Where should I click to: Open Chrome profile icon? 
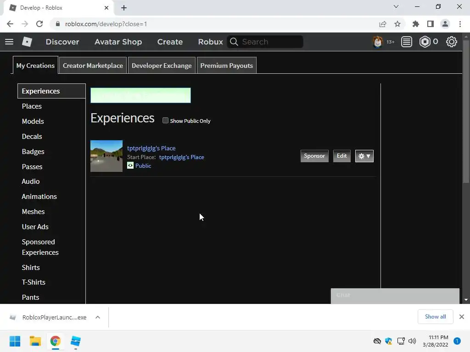pos(445,24)
